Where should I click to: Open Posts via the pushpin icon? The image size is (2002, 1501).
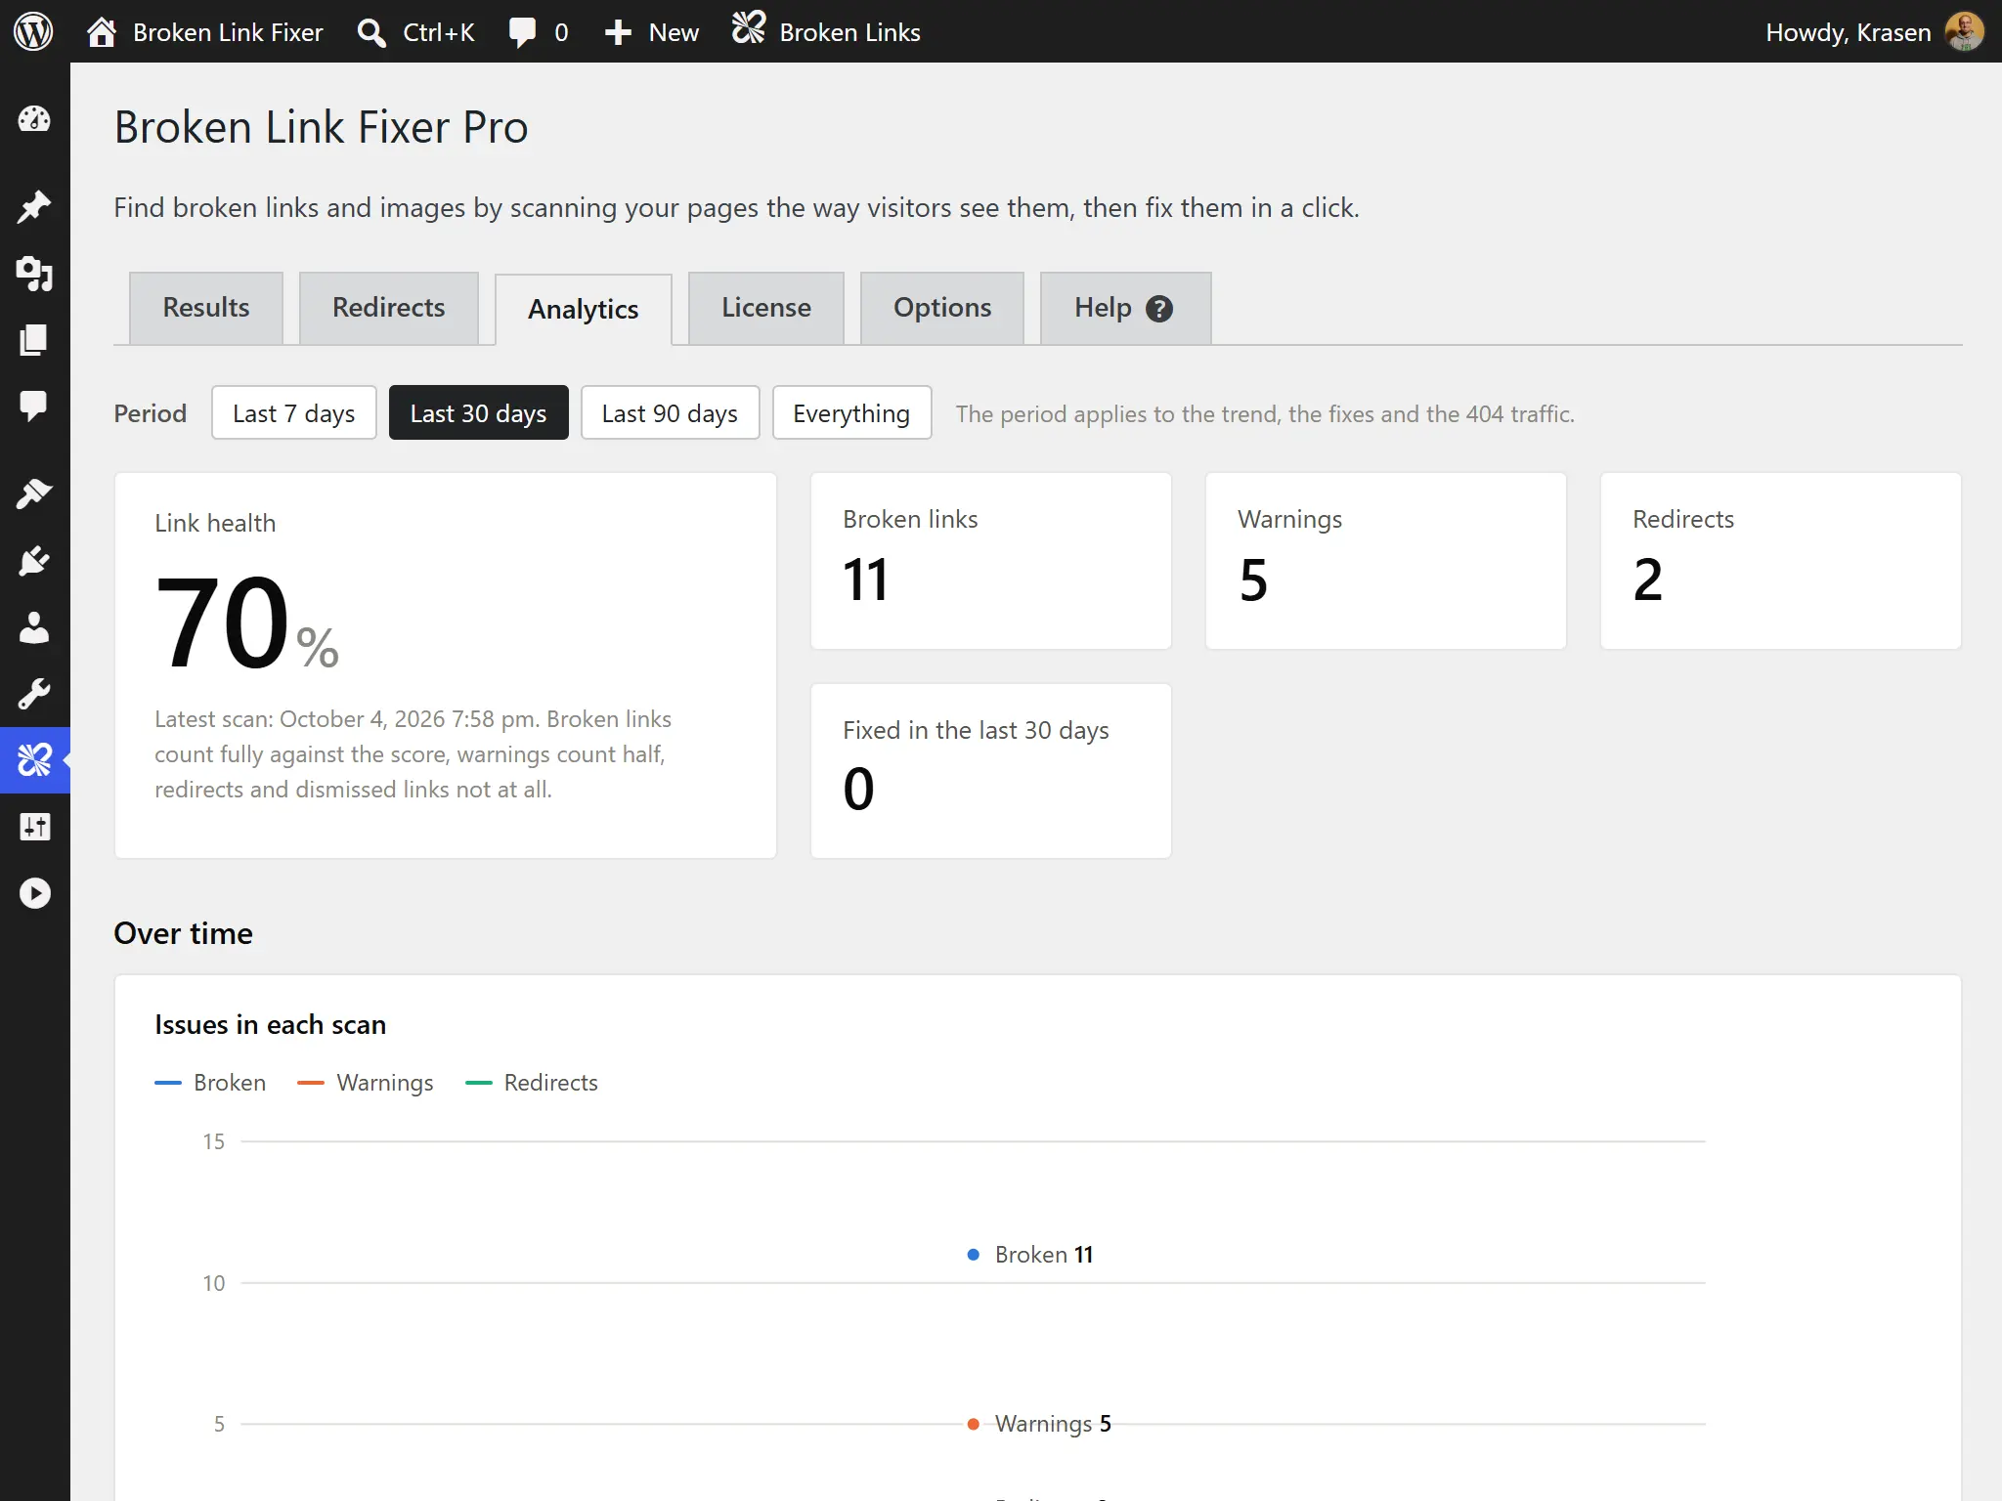click(34, 207)
